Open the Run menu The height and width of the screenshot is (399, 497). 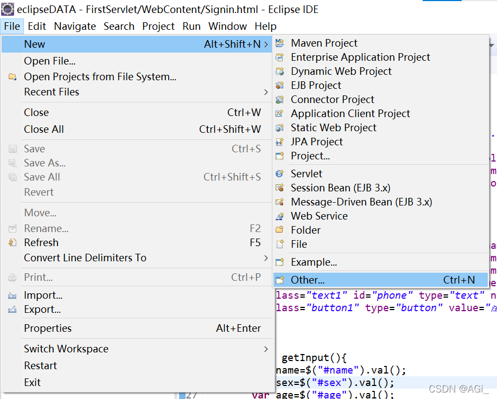point(192,26)
